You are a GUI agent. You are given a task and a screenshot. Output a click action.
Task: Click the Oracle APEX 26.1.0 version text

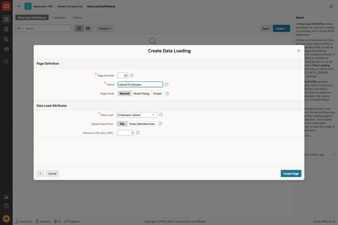[324, 221]
